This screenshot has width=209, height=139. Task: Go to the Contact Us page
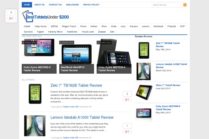pos(55,5)
